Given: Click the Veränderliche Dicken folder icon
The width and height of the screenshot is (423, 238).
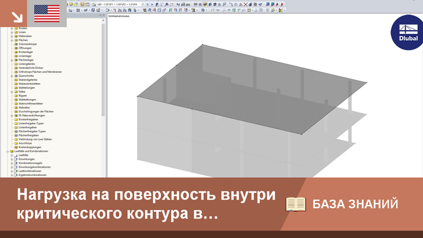Looking at the screenshot, I should [16, 68].
